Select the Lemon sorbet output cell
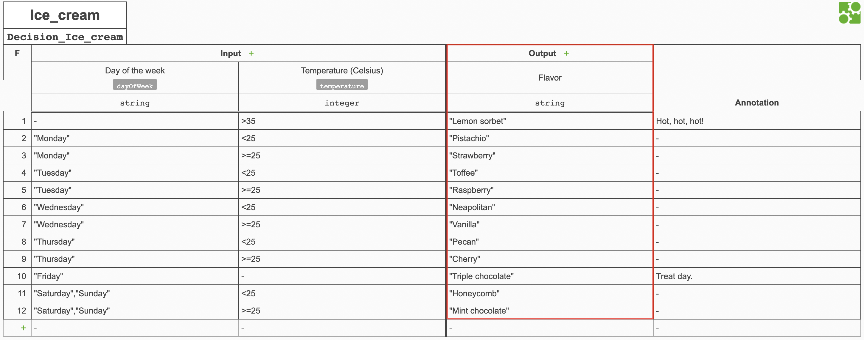 [x=478, y=121]
